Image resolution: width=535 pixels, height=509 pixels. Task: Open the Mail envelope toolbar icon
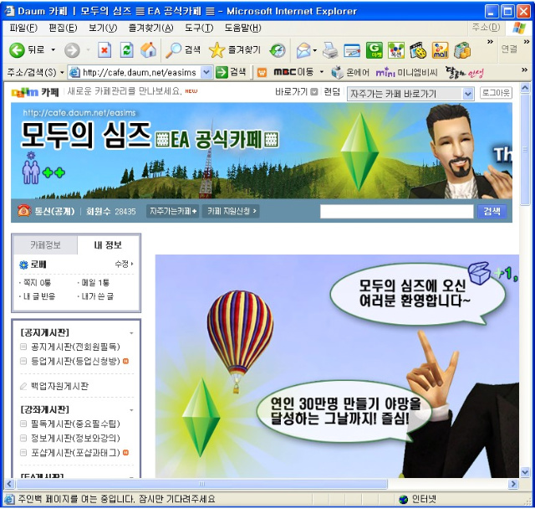click(303, 50)
